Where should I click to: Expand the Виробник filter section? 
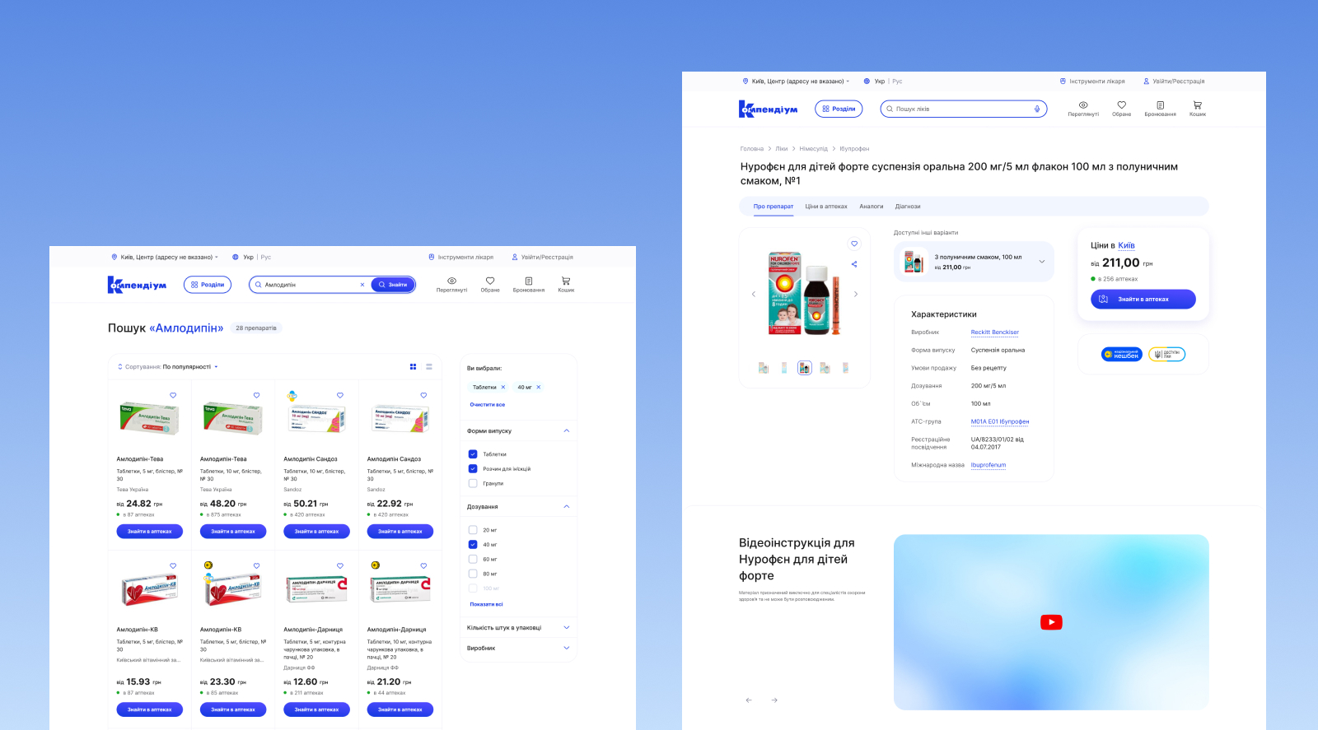pos(567,648)
